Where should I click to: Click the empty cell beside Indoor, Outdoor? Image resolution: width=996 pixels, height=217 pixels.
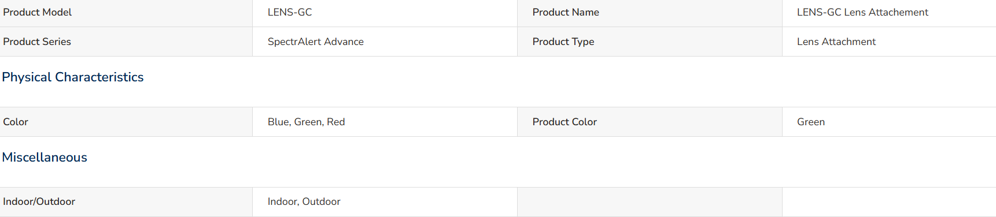point(650,202)
